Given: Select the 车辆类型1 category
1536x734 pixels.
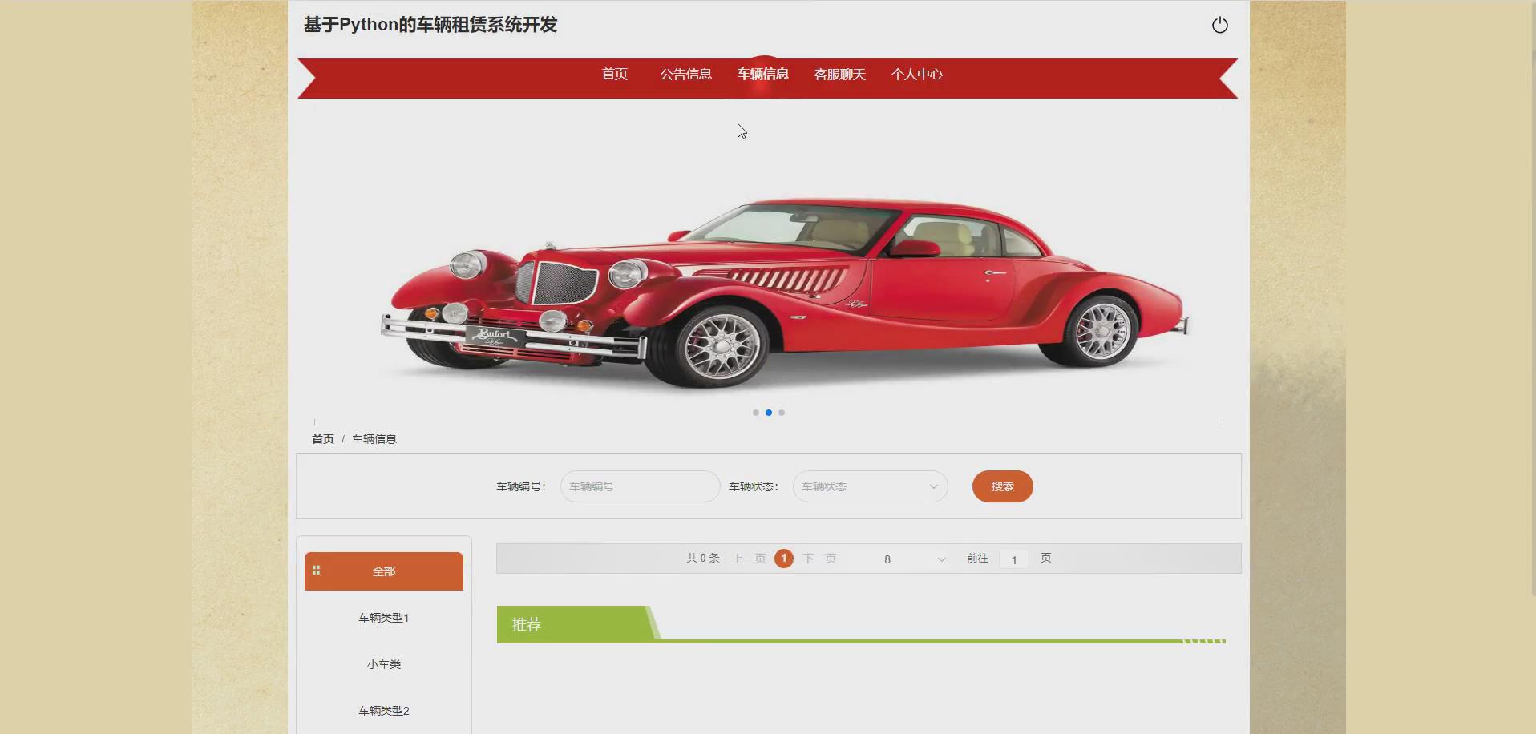Looking at the screenshot, I should (x=384, y=618).
